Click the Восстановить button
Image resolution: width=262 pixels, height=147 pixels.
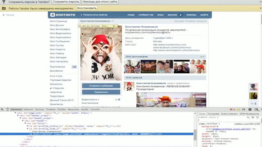(x=87, y=8)
